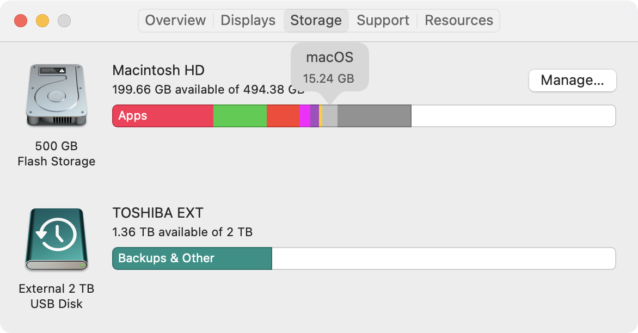This screenshot has width=638, height=333.
Task: Click the white free space of Macintosh HD bar
Action: point(513,116)
